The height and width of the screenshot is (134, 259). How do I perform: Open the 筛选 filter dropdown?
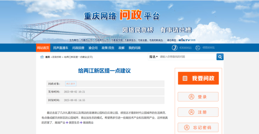point(153,57)
